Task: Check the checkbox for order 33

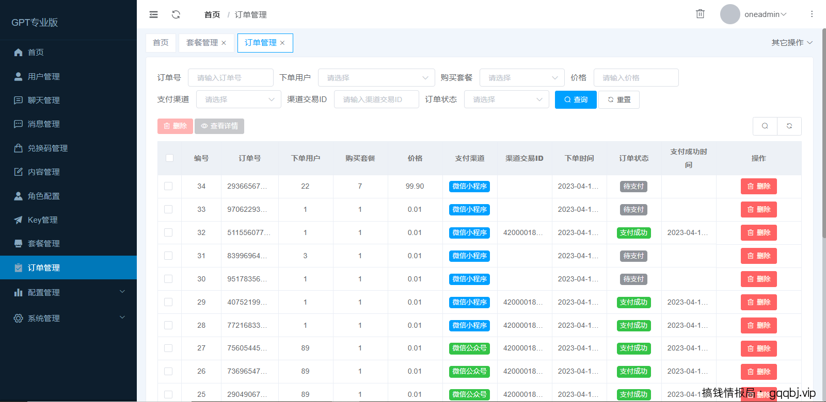Action: click(168, 209)
